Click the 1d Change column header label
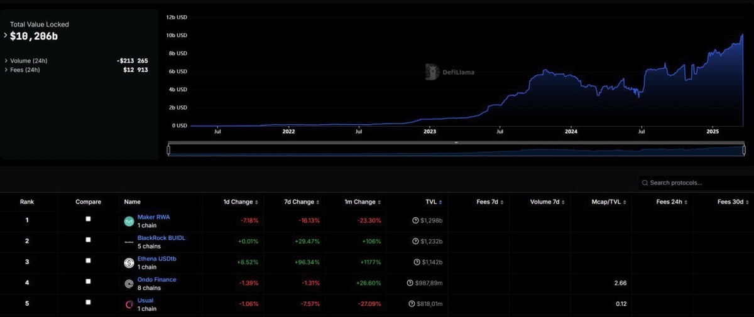This screenshot has width=754, height=317. (238, 202)
